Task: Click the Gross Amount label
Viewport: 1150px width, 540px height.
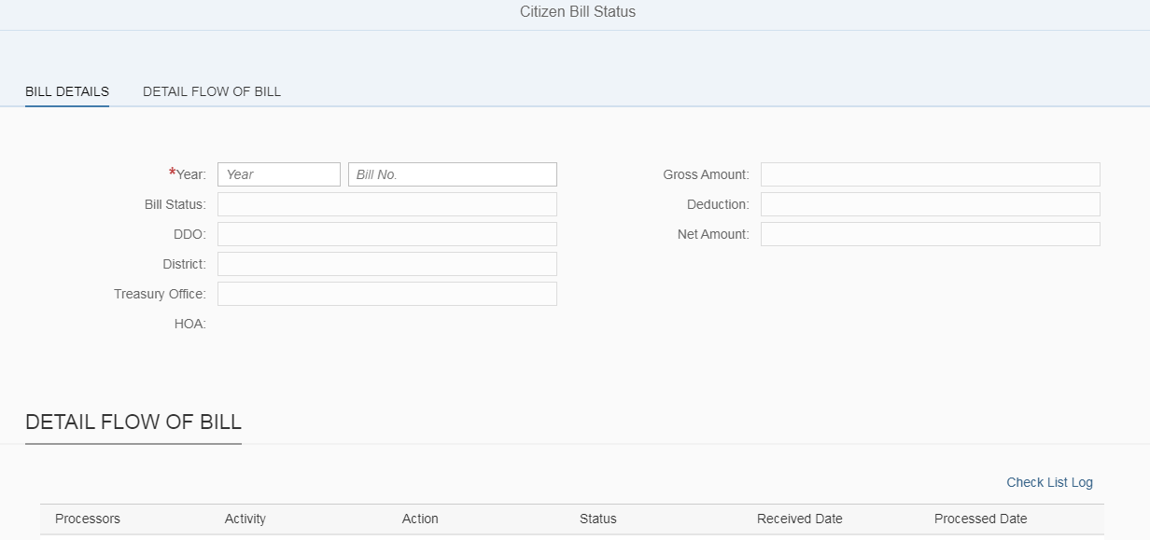Action: pos(706,174)
